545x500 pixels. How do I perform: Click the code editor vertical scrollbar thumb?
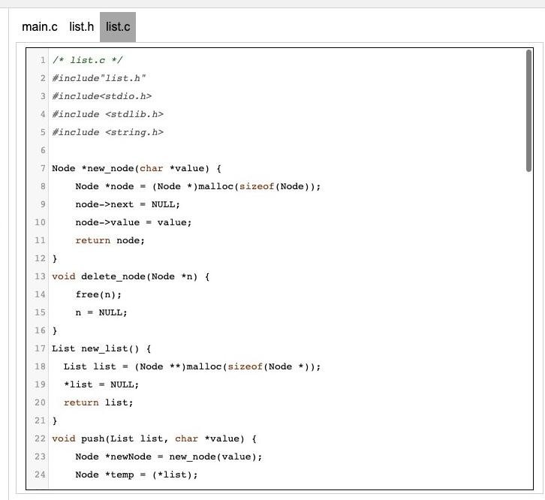pos(528,110)
